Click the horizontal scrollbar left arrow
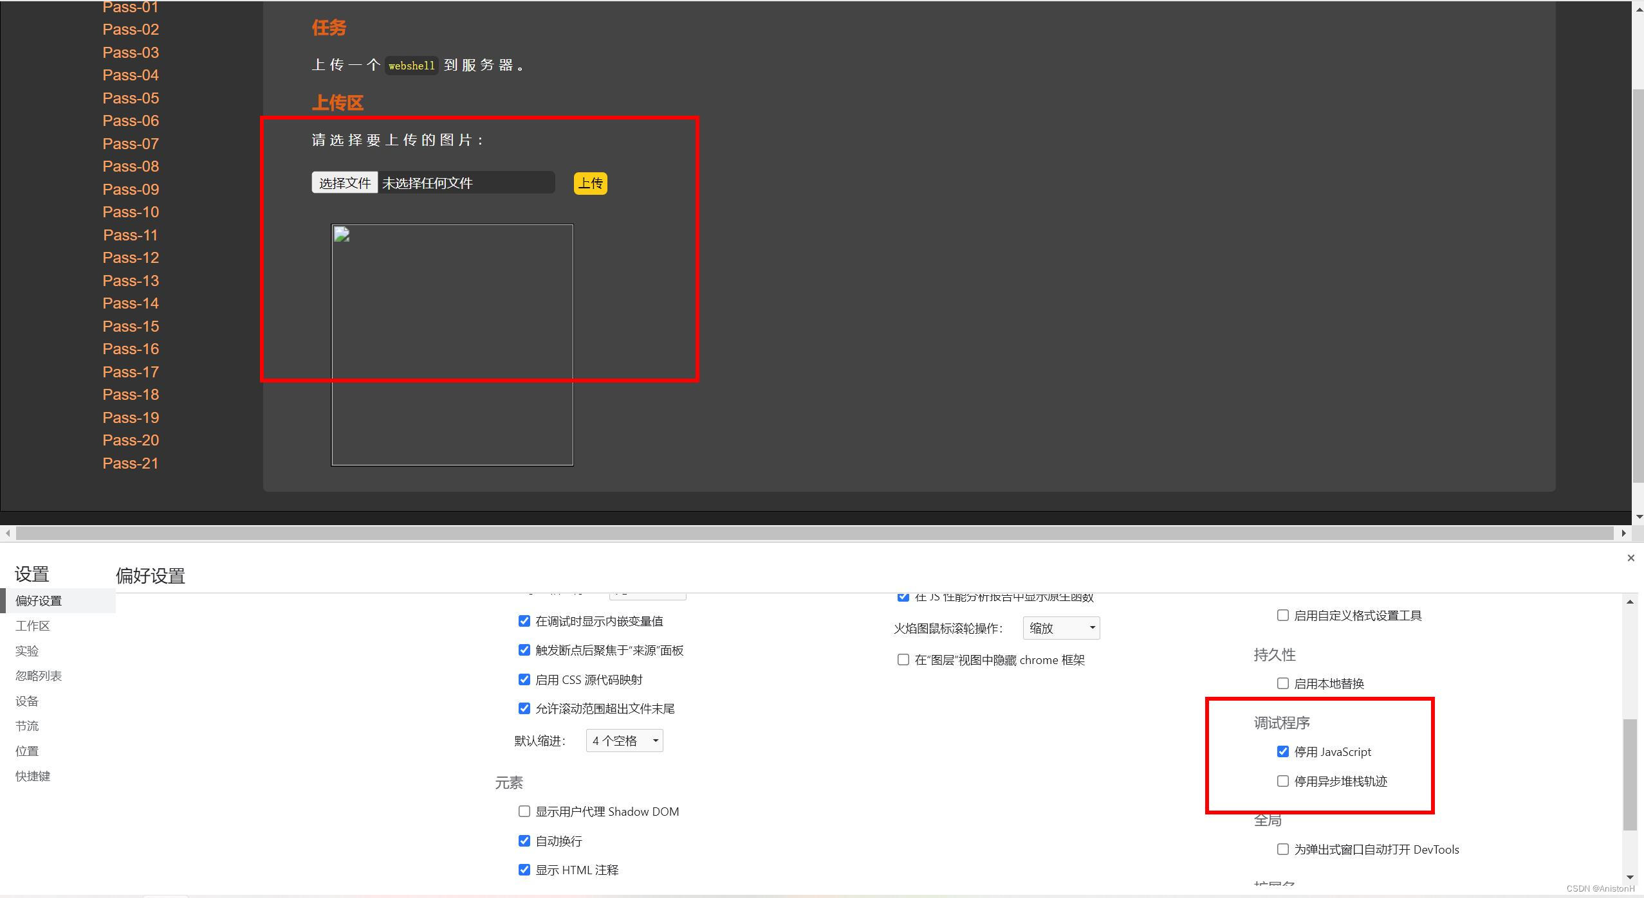Screen dimensions: 1644x898 pyautogui.click(x=7, y=533)
